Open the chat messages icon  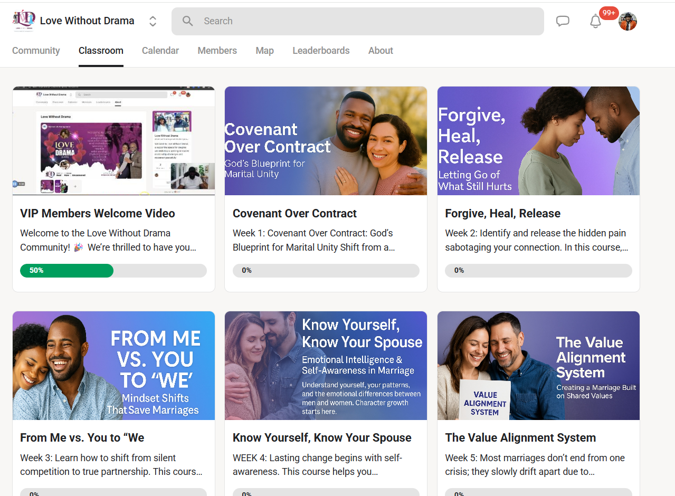[x=563, y=21]
